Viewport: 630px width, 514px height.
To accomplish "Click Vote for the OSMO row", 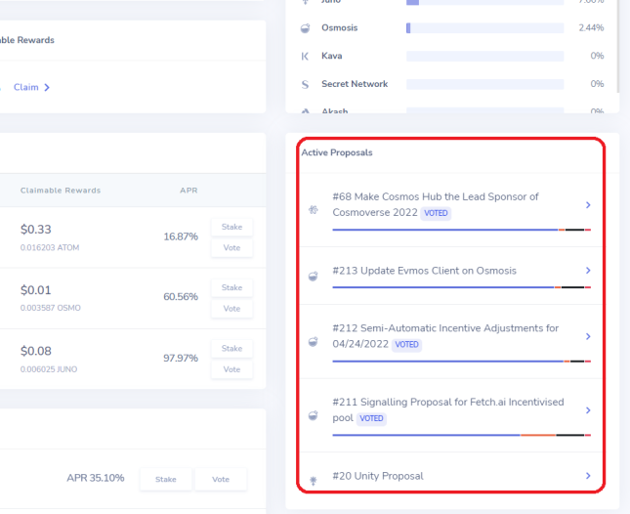I will click(x=231, y=309).
